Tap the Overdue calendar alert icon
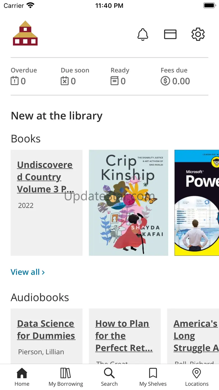 (x=15, y=81)
